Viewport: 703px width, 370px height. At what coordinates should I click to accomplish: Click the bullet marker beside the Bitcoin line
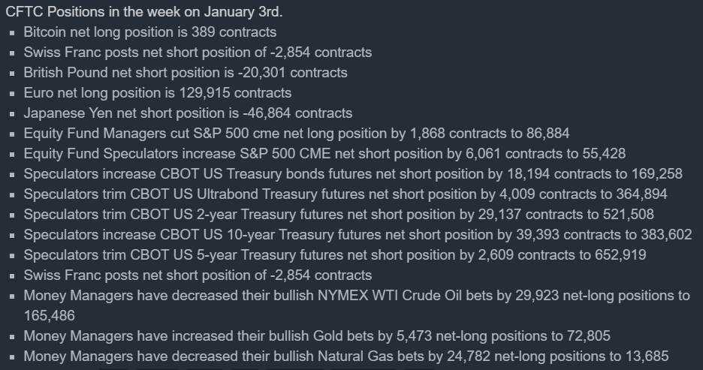(x=13, y=33)
